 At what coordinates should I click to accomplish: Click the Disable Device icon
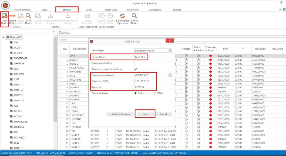110,16
